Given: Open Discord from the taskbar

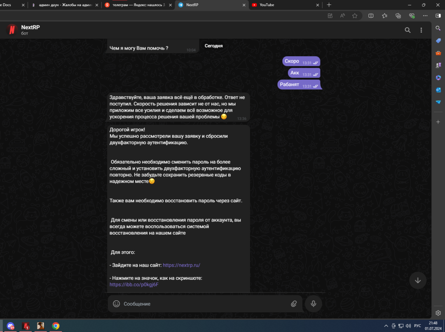Looking at the screenshot, I should pyautogui.click(x=11, y=326).
